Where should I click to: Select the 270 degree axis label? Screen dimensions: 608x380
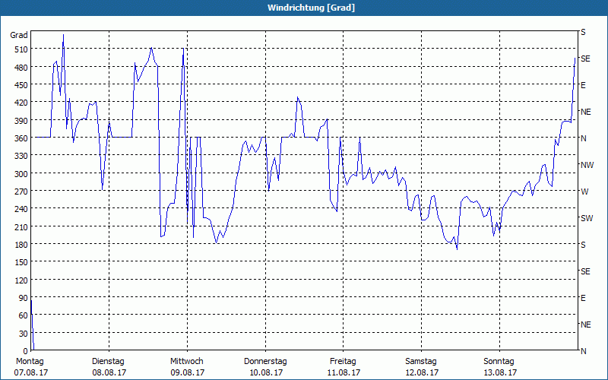21,192
